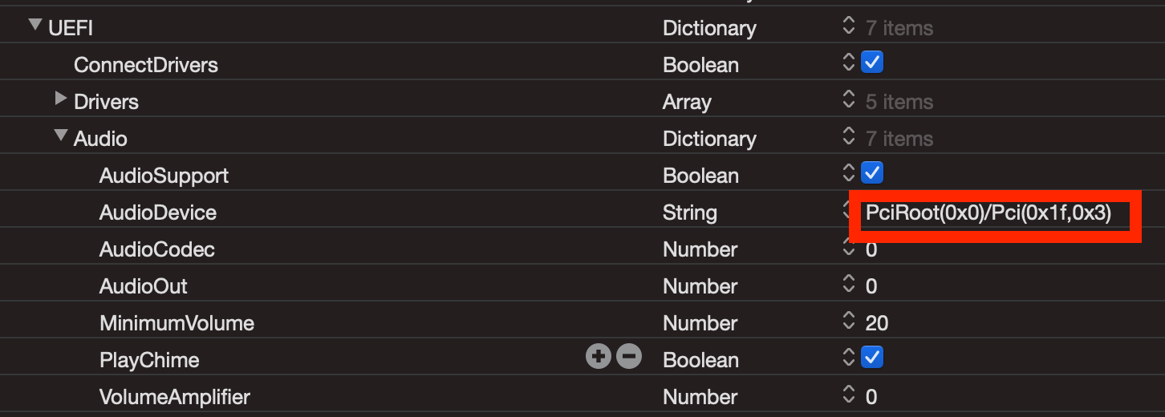Screen dimensions: 1165x417
Task: Click the plus icon on PlayChime row
Action: click(599, 356)
